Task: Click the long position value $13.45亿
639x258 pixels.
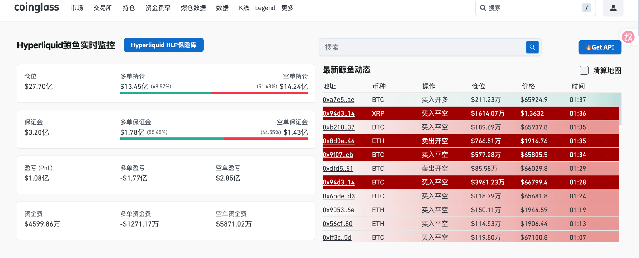Action: [x=134, y=87]
